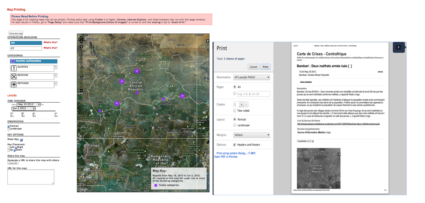Enable Two-sided printing

pyautogui.click(x=234, y=111)
